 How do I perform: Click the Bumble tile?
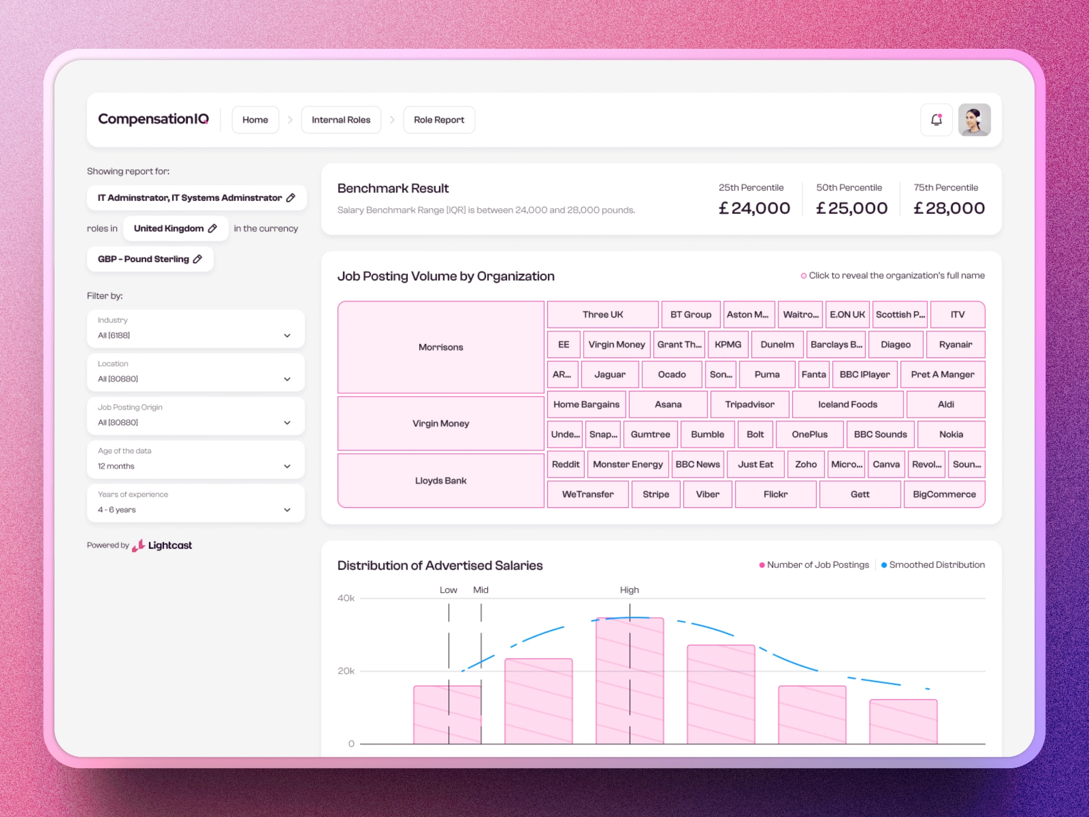pos(707,435)
